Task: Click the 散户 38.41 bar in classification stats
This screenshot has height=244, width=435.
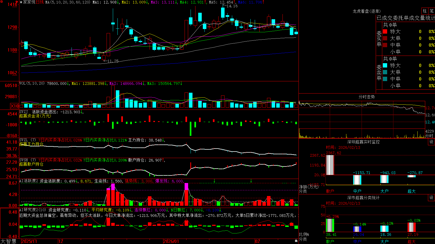Action: click(x=330, y=225)
